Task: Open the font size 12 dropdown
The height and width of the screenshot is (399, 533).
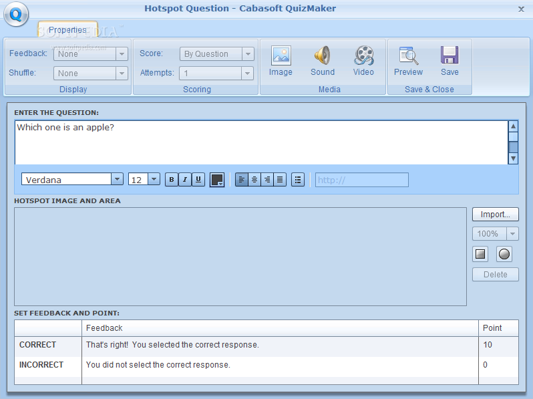Action: [144, 179]
